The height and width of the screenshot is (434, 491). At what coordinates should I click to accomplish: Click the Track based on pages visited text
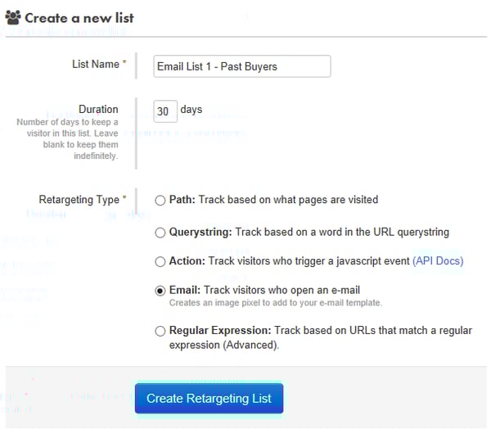[x=288, y=200]
